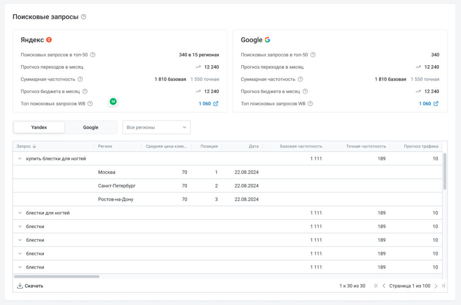The image size is (461, 305).
Task: Click the table's vertical scrollbar thumb
Action: pos(445,171)
